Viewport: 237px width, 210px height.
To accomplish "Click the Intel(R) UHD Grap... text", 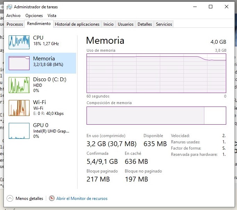I will point(51,131).
